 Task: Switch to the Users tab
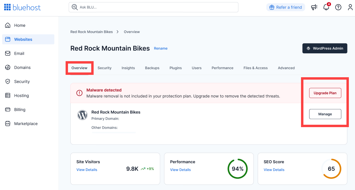coord(196,68)
